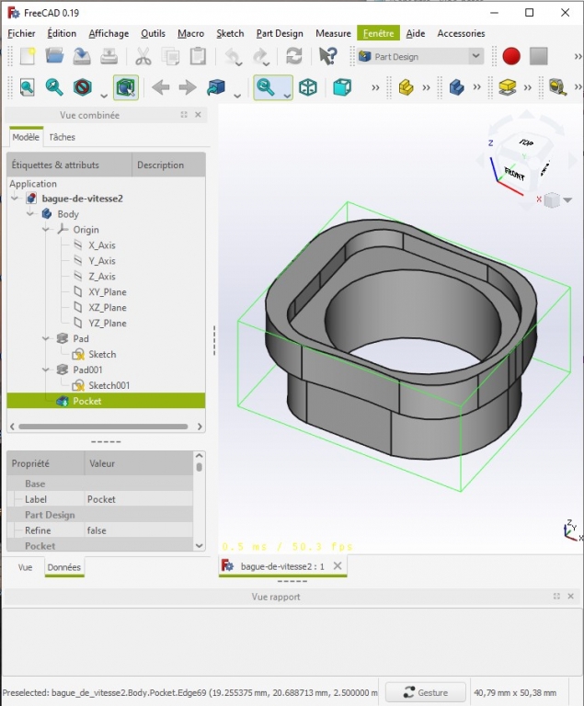Click the TOP face of navigation cube
Screen dimensions: 584x706
click(526, 142)
